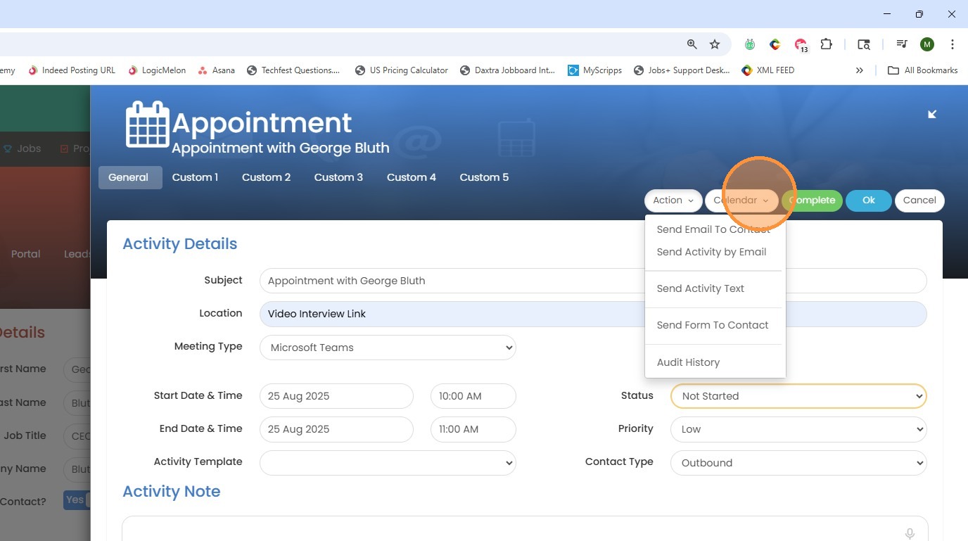Screen dimensions: 968x541
Task: Switch to the Custom 4 tab
Action: coord(412,177)
